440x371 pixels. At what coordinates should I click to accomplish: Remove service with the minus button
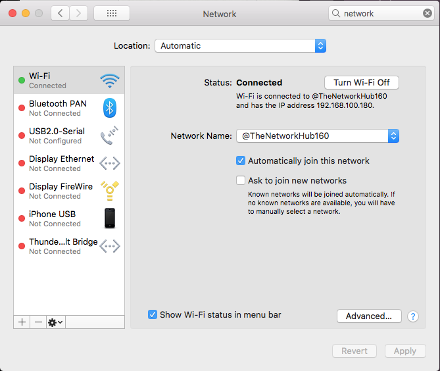(x=38, y=322)
